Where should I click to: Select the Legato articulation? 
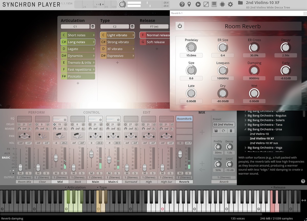point(78,49)
